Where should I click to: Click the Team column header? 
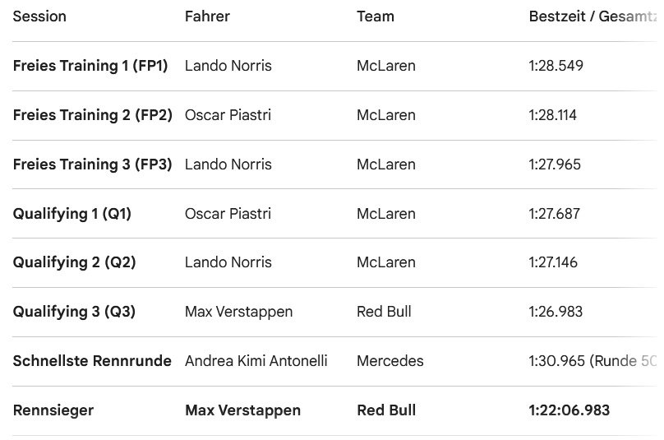click(376, 16)
